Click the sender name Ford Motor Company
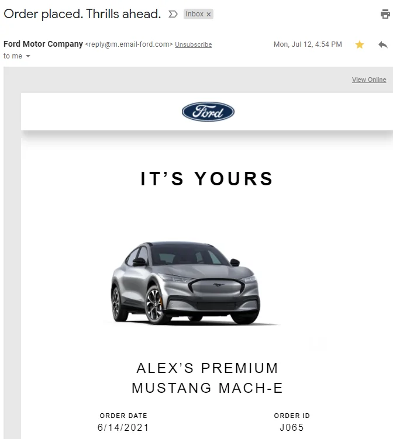This screenshot has height=439, width=393. (43, 44)
